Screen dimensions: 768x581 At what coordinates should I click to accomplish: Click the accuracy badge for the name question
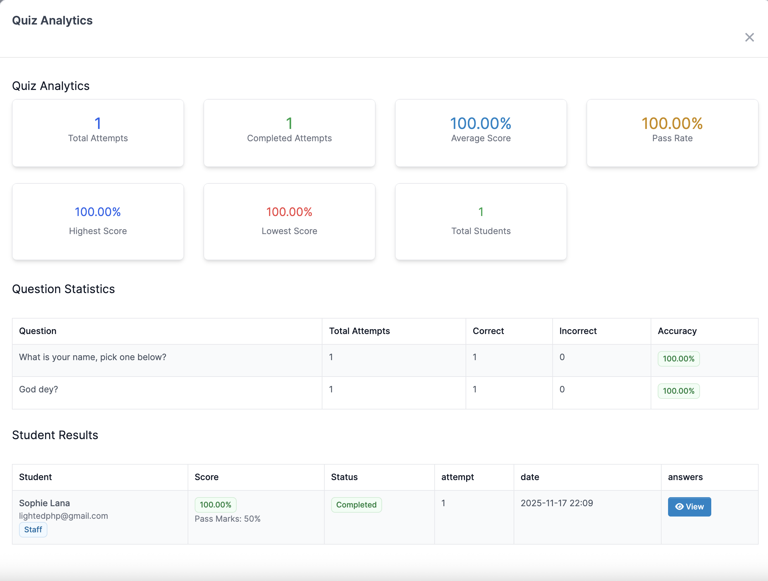pos(678,359)
